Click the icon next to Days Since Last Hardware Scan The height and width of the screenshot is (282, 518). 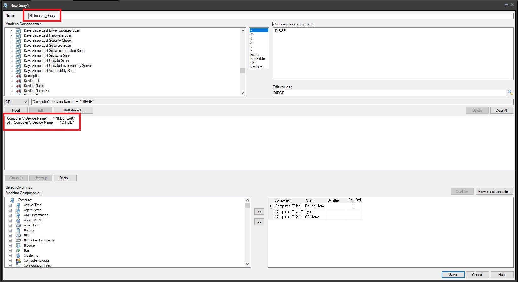[18, 36]
